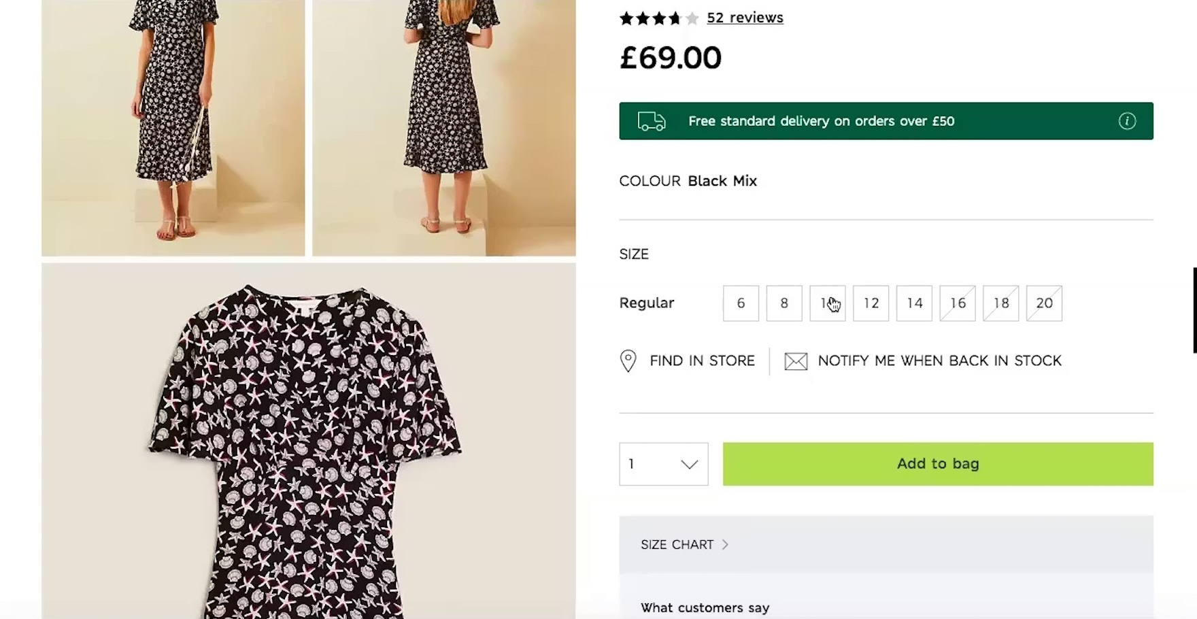The image size is (1197, 619).
Task: Click Add to bag
Action: click(937, 464)
